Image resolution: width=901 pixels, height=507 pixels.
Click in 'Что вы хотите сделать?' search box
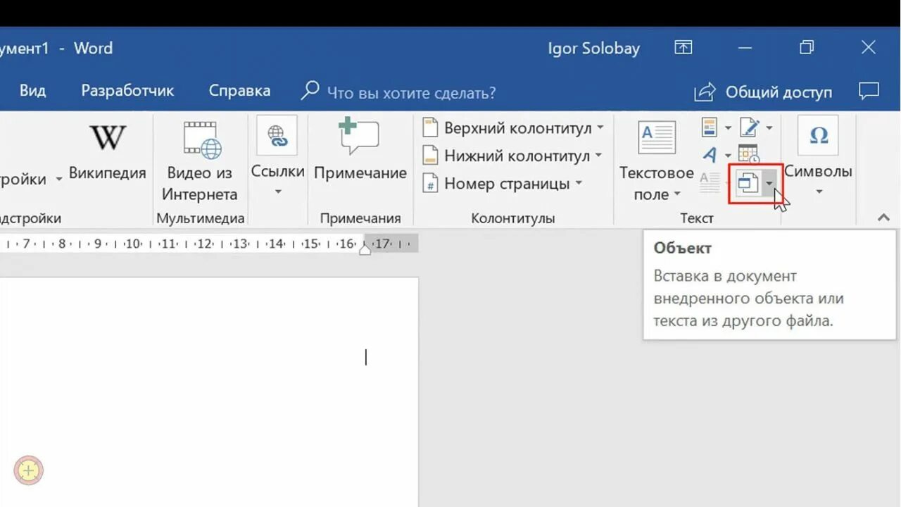pyautogui.click(x=411, y=92)
